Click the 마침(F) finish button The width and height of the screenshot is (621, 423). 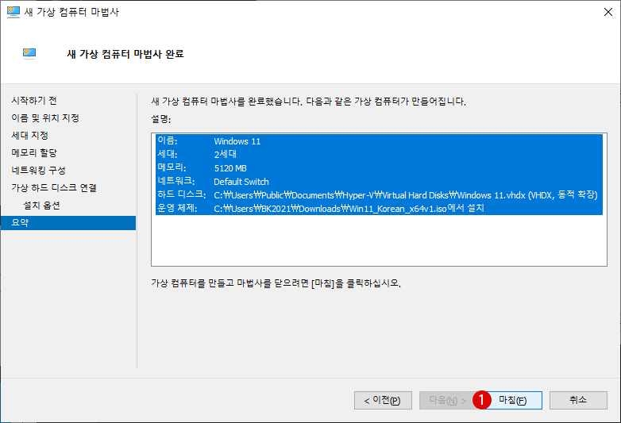(x=513, y=401)
